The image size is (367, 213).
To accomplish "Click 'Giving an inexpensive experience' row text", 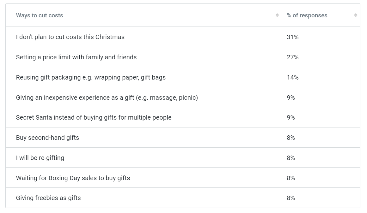I will point(107,98).
